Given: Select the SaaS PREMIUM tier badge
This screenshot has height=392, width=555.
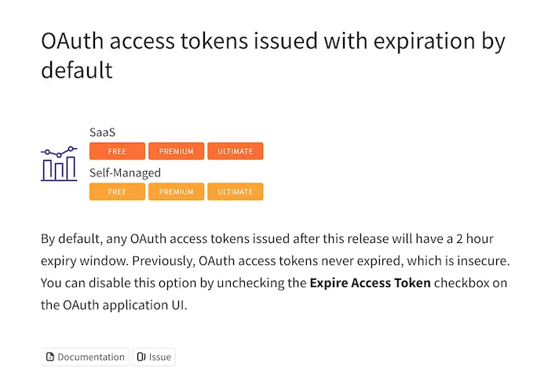Looking at the screenshot, I should (177, 151).
